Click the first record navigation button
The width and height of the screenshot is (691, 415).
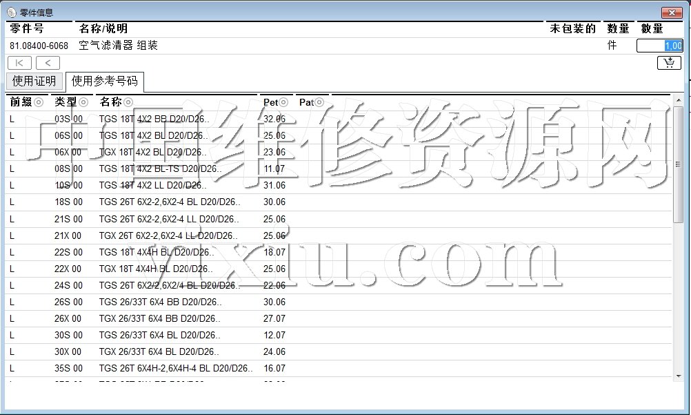(19, 63)
